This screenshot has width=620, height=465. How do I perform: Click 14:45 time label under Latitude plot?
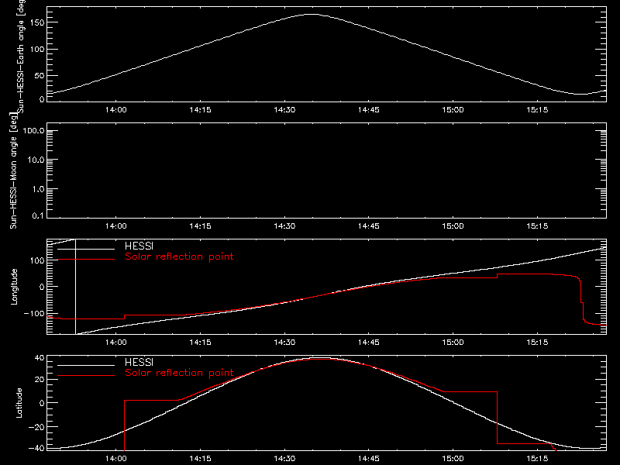pyautogui.click(x=369, y=459)
